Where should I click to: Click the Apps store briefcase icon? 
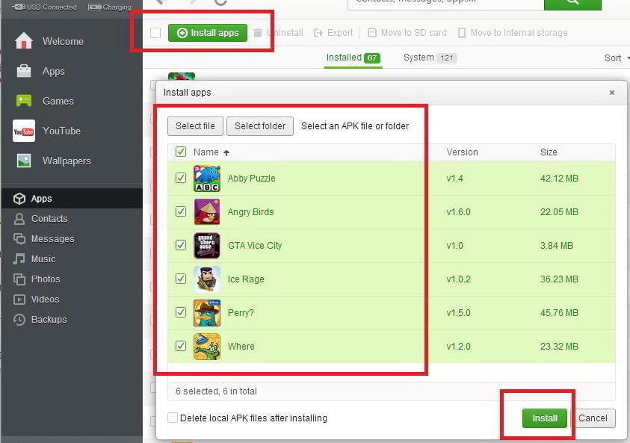pyautogui.click(x=24, y=71)
